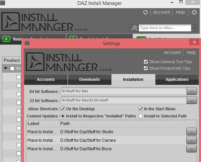
Task: Click Account link in Settings dialog
Action: coord(172,53)
